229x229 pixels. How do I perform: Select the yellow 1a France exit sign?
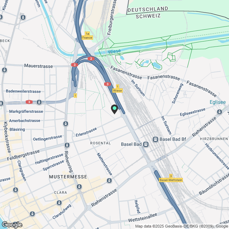coord(87,36)
